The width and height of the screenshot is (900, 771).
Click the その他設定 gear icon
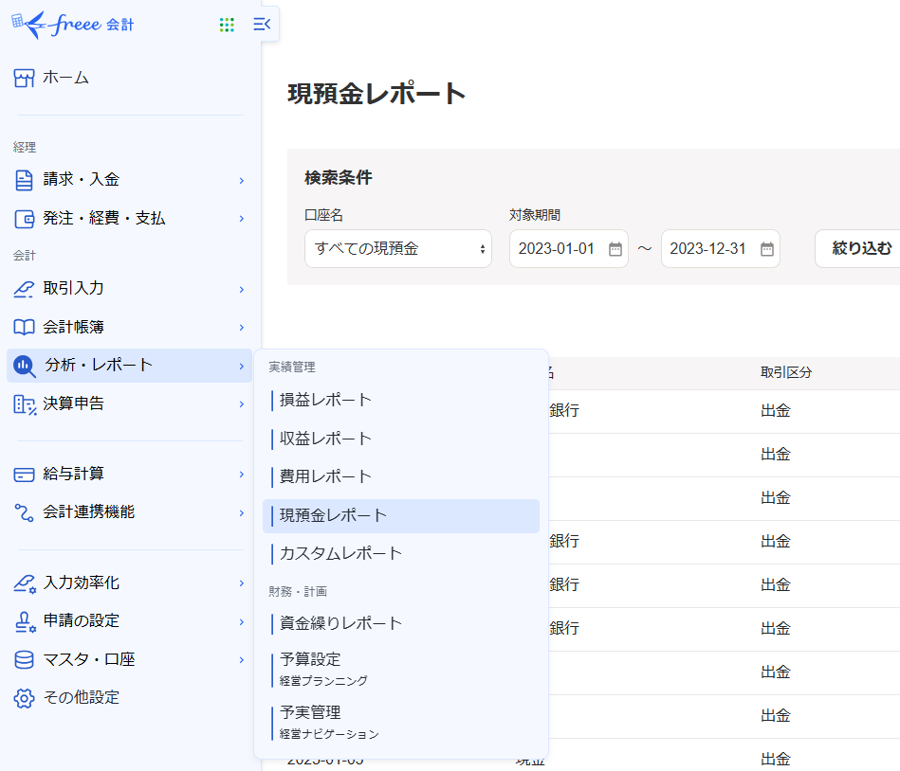[25, 698]
